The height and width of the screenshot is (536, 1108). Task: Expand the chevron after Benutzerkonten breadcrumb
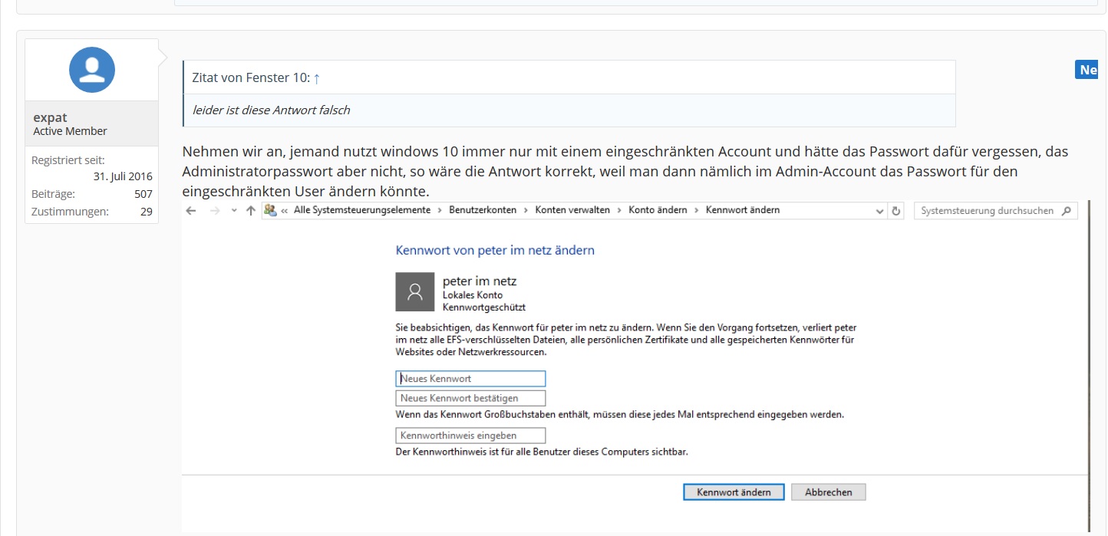[x=526, y=210]
